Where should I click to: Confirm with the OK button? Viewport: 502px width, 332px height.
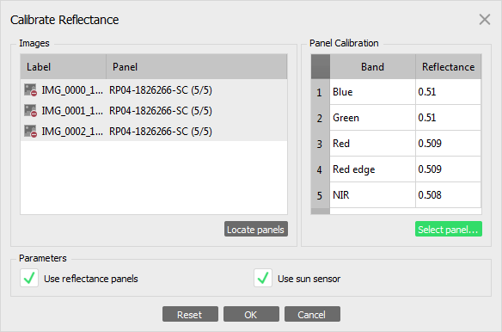(251, 314)
